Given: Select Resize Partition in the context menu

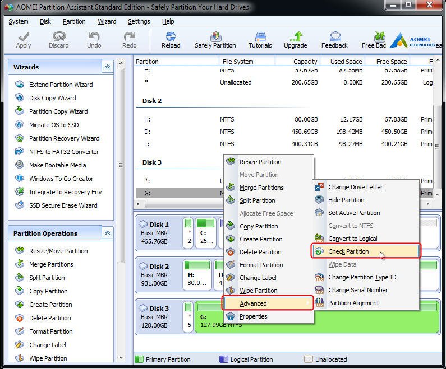Looking at the screenshot, I should point(269,162).
